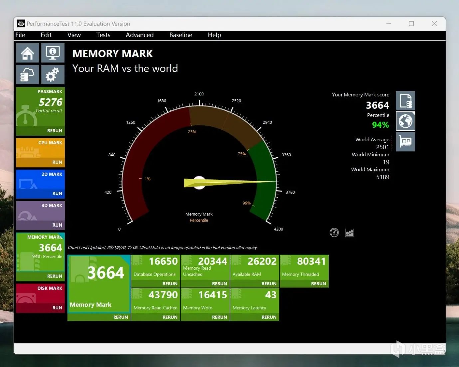Open the Edit menu
459x367 pixels.
tap(46, 35)
